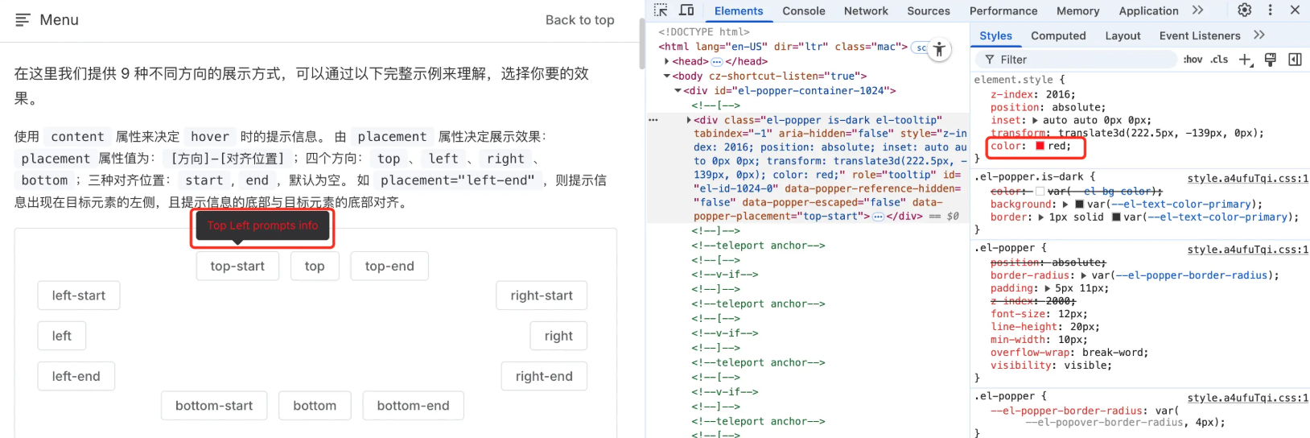Show more DevTools panel tabs chevron
Viewport: 1310px width, 438px height.
tap(1197, 10)
